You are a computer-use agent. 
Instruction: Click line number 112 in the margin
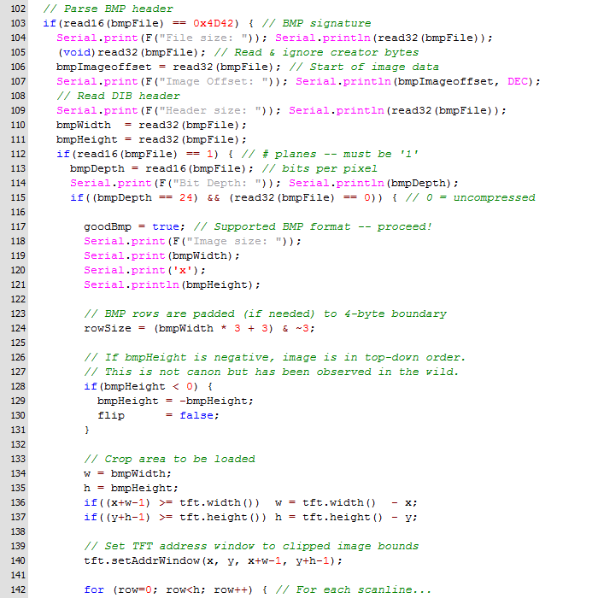18,154
